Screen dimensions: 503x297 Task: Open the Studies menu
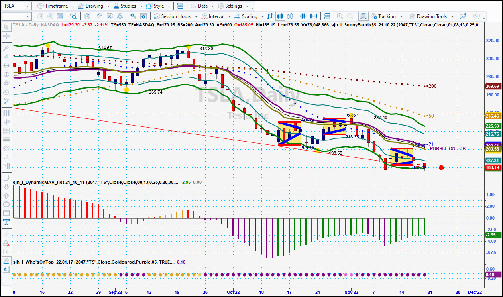[x=124, y=6]
